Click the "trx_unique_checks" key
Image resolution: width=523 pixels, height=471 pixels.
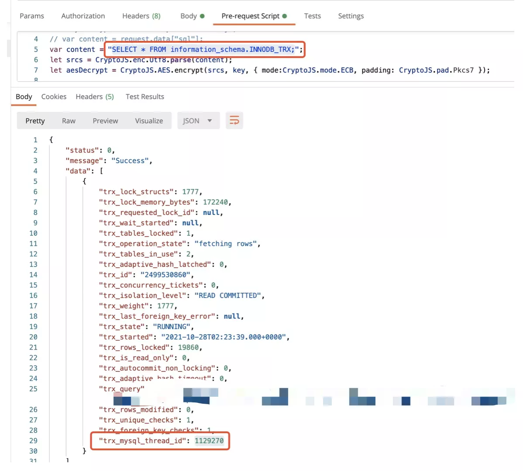[x=138, y=420]
